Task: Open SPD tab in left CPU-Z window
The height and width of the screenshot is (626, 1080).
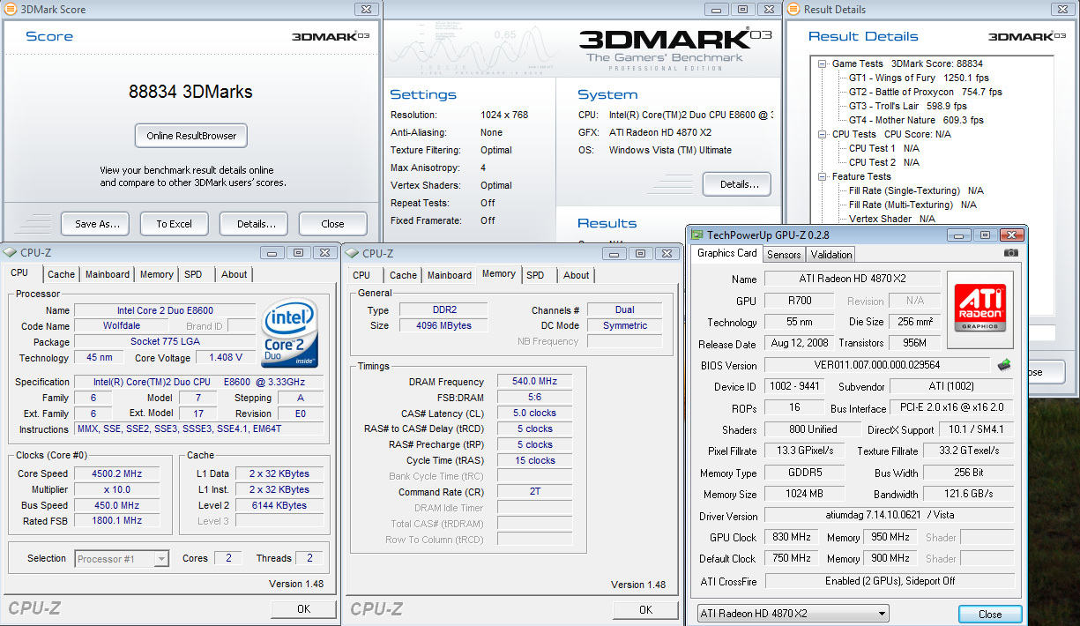Action: click(x=193, y=274)
